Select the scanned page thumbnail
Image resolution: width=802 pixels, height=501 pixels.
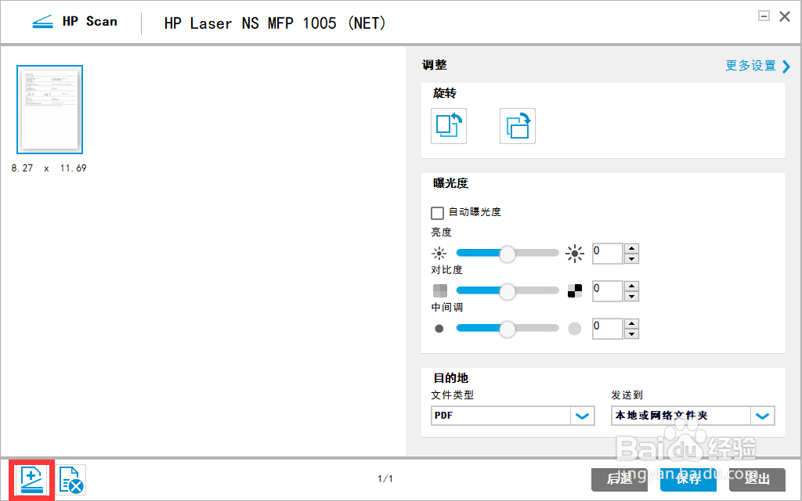[49, 110]
